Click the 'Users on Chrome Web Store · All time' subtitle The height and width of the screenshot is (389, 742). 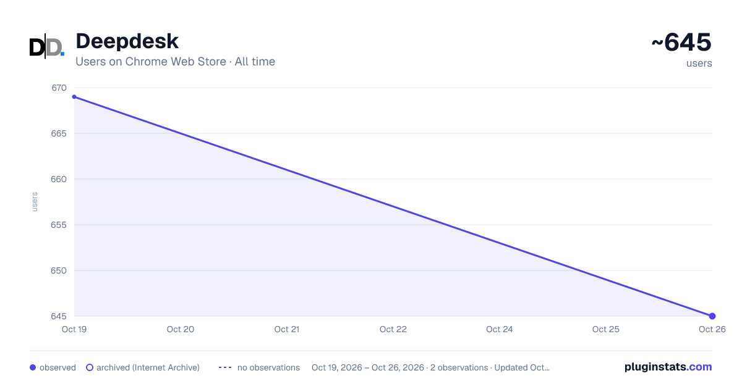coord(175,62)
